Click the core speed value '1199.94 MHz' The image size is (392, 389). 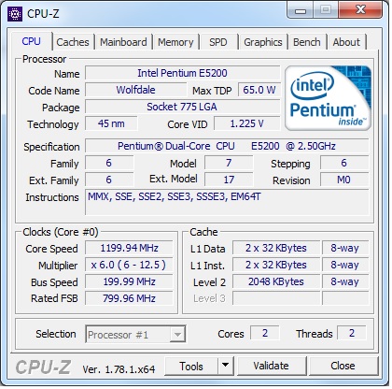click(x=129, y=248)
